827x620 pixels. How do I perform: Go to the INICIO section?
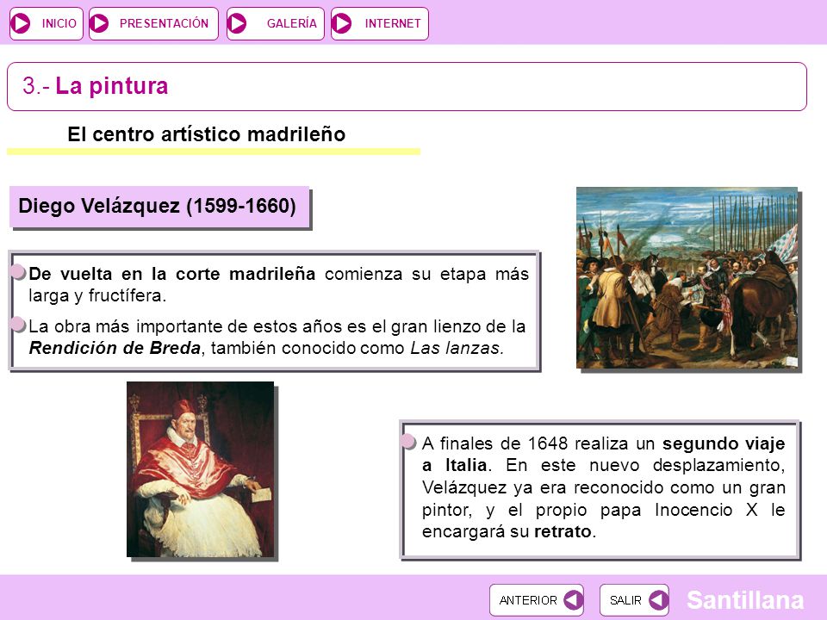coord(47,24)
